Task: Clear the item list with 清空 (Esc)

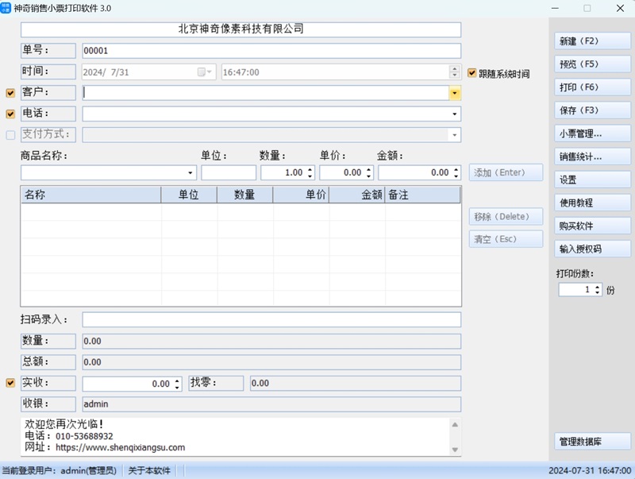Action: click(506, 238)
